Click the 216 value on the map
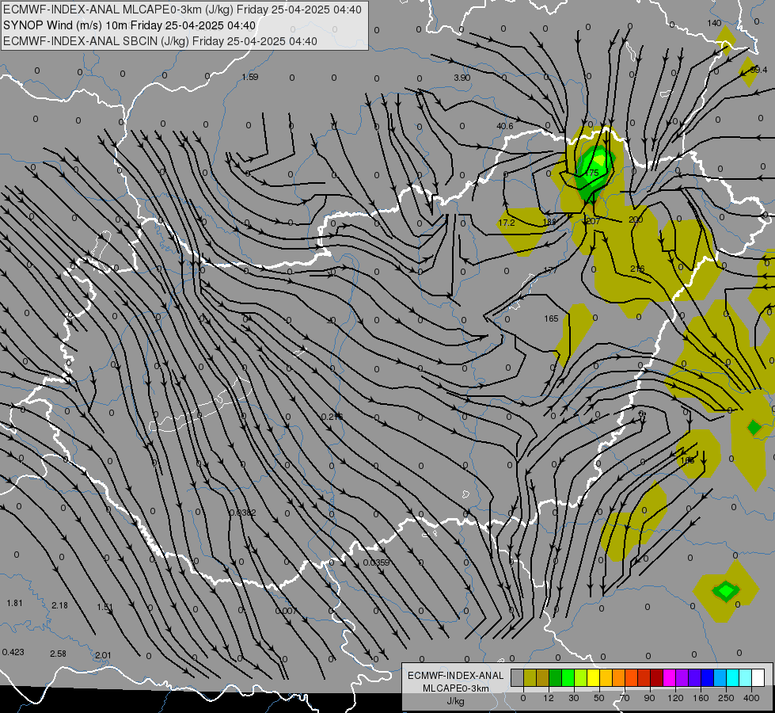The image size is (775, 713). [637, 269]
